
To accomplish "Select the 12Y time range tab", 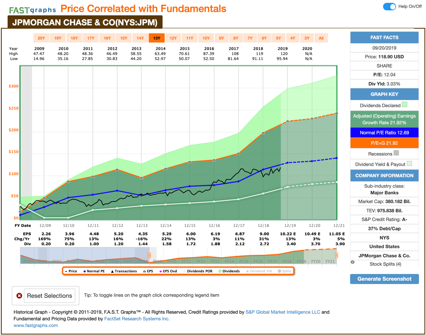I will point(173,38).
